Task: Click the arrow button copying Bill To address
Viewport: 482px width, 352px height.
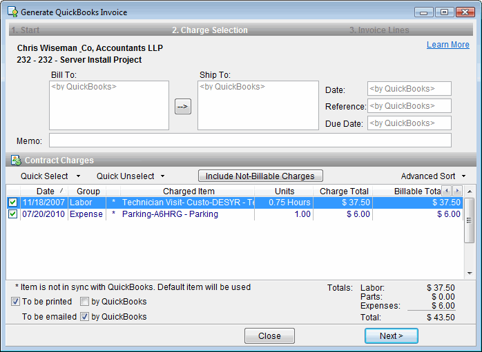Action: click(x=183, y=107)
